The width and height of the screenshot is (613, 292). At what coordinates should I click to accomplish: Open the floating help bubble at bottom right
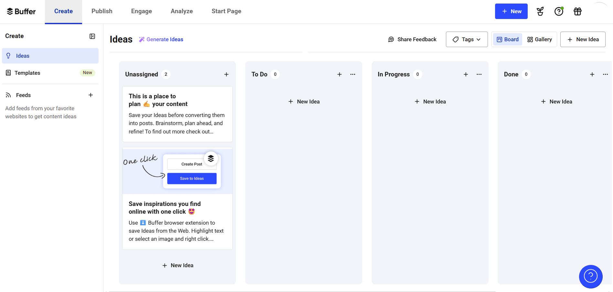click(x=591, y=277)
